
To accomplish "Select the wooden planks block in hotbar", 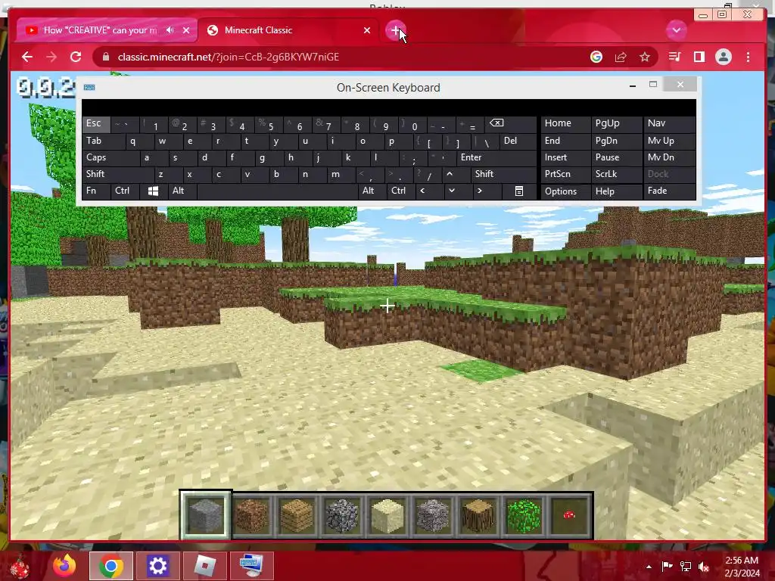I will coord(297,515).
